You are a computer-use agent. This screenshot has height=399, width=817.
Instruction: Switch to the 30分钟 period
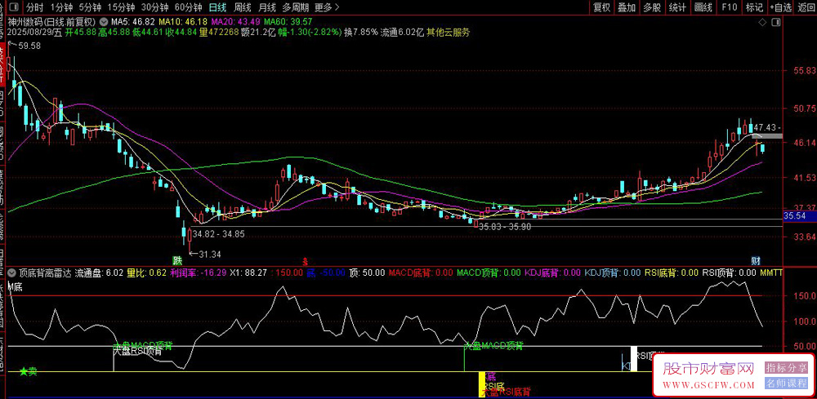pyautogui.click(x=154, y=7)
